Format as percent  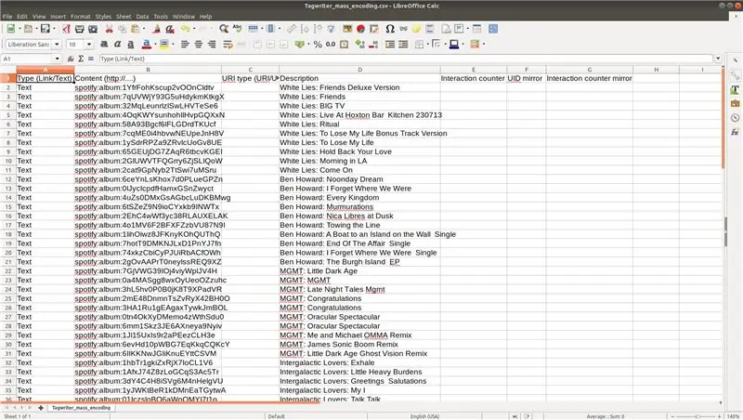(x=318, y=44)
